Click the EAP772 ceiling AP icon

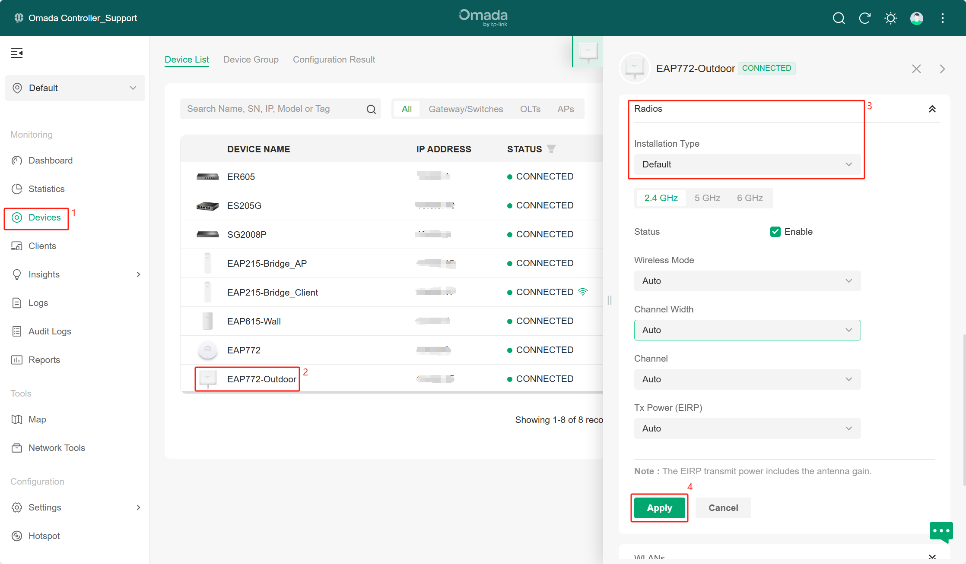pos(207,350)
